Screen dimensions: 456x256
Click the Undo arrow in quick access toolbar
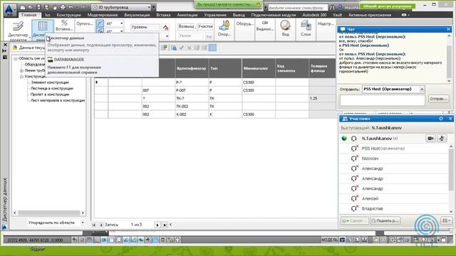[x=71, y=7]
